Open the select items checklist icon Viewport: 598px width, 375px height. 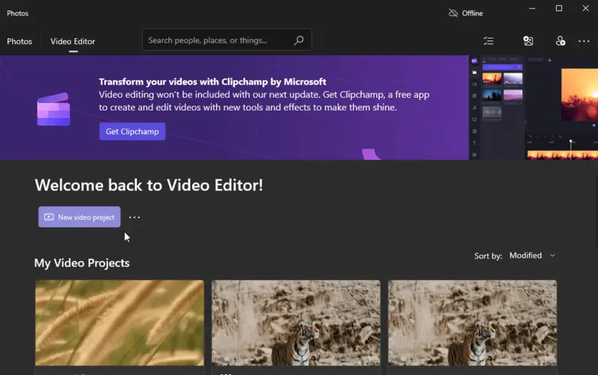pos(489,41)
